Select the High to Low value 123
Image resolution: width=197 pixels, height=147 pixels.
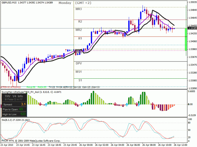coord(23,114)
